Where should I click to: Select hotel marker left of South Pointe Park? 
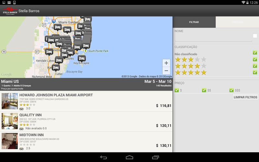[77, 47]
